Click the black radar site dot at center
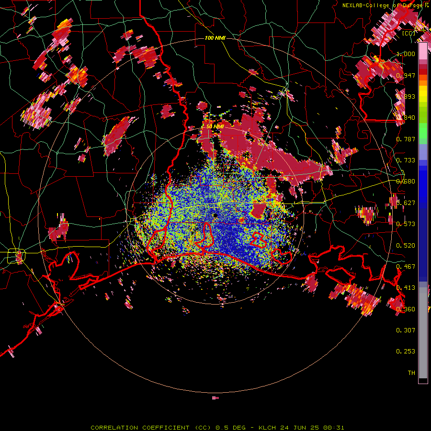This screenshot has width=431, height=431. click(x=215, y=215)
